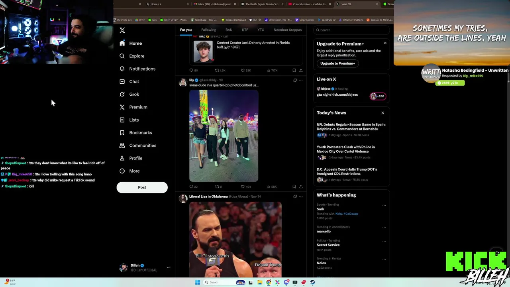Open The Pirate Bay bookmark
510x287 pixels.
tap(124, 20)
